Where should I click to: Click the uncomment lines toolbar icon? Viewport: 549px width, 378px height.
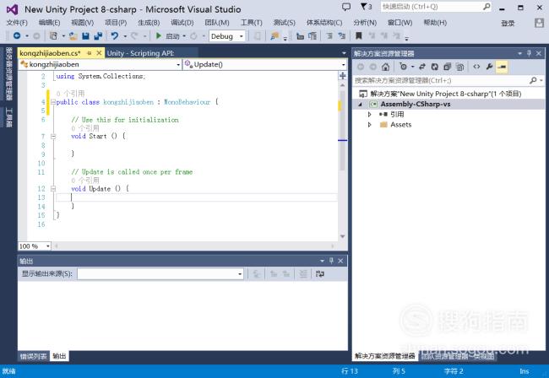[341, 35]
